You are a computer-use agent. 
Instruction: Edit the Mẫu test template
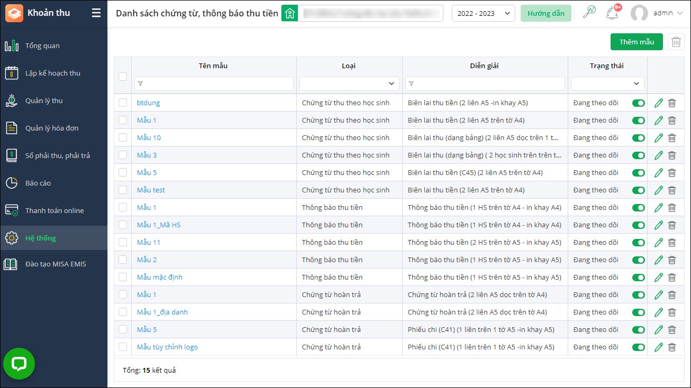click(x=659, y=190)
